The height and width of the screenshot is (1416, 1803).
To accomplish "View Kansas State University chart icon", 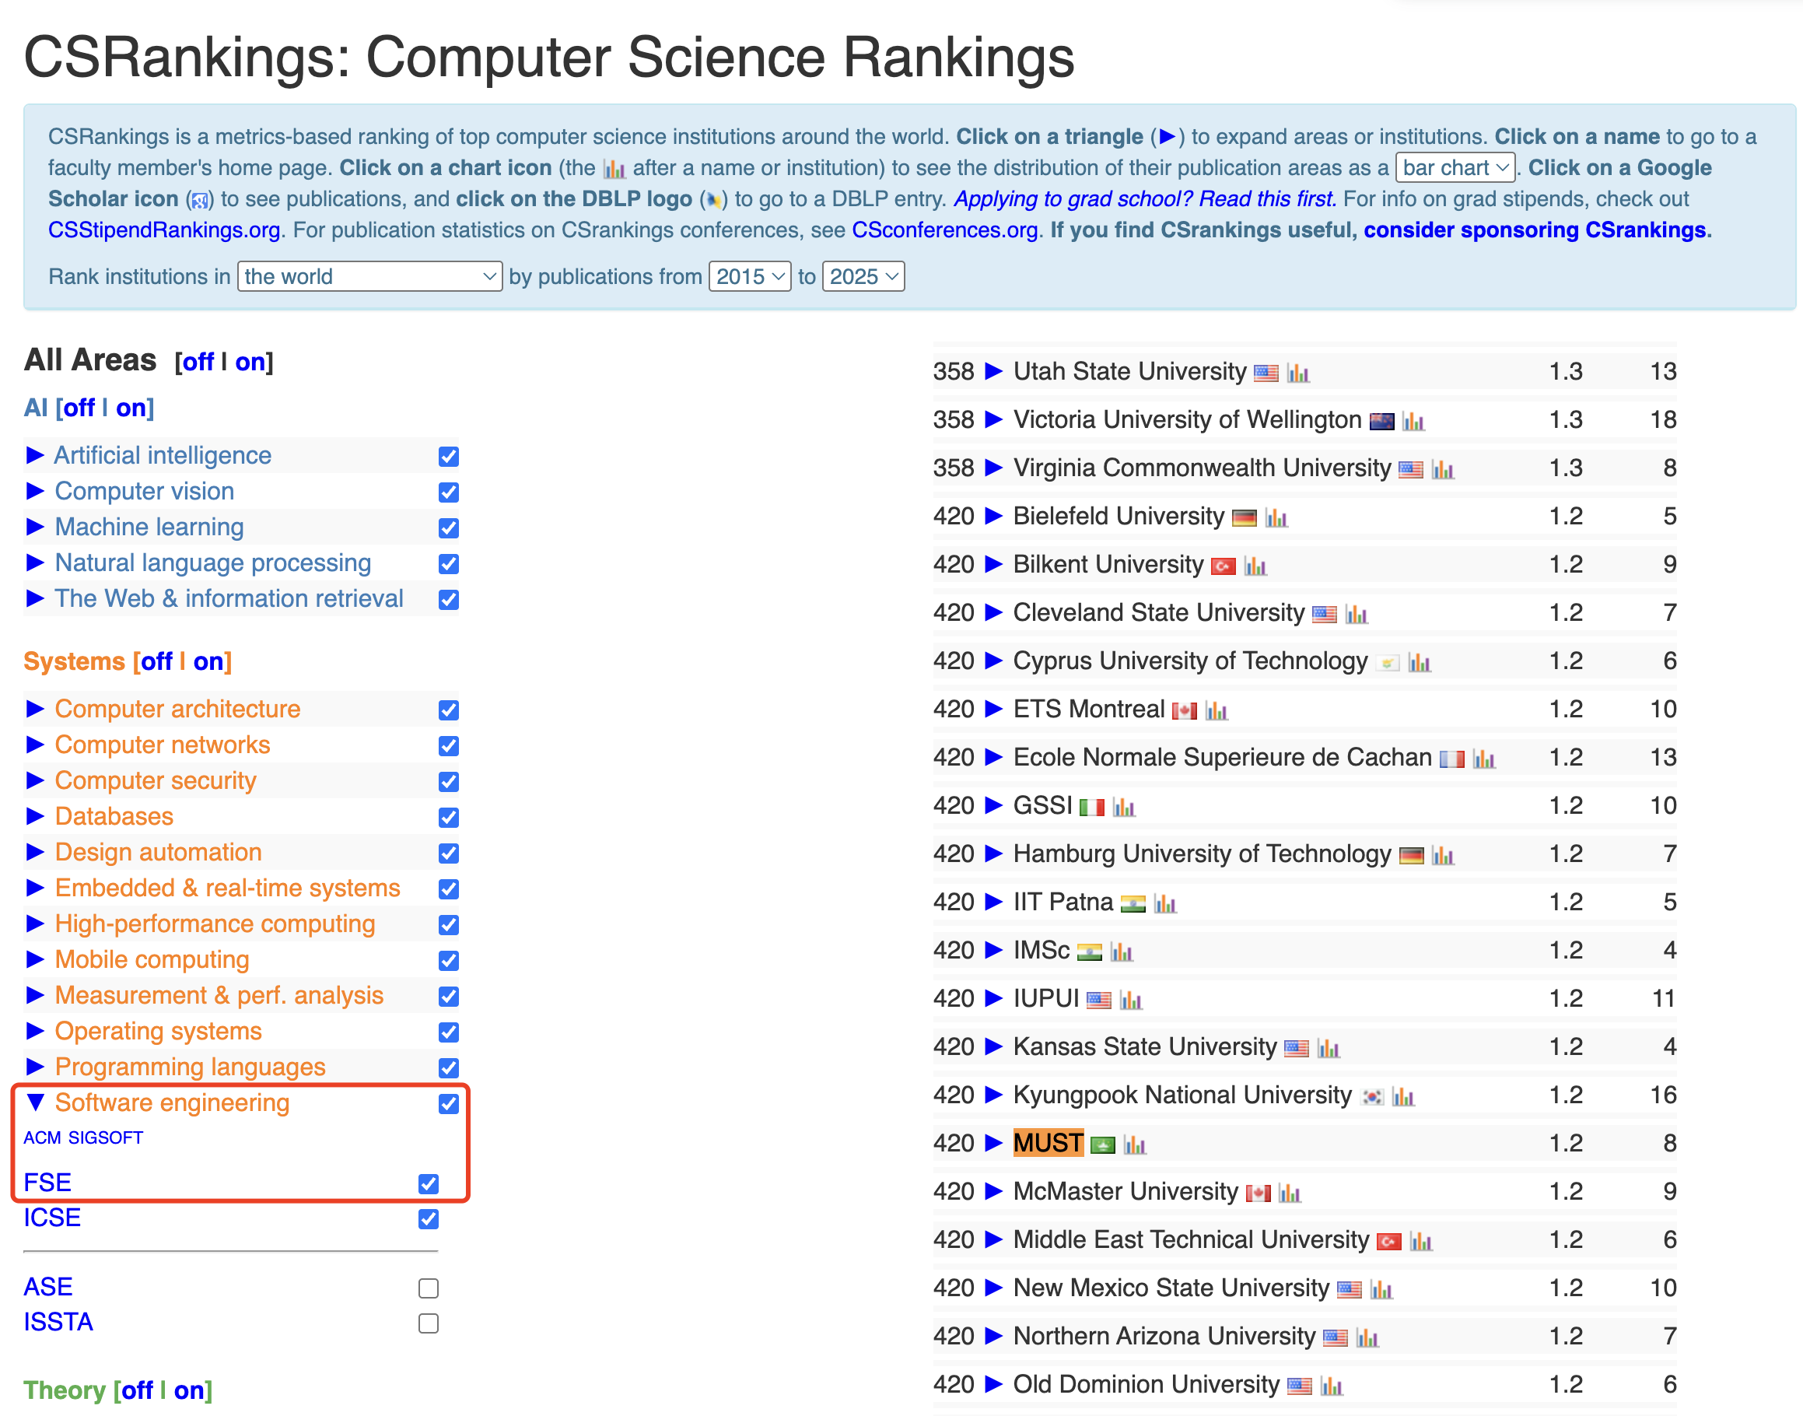I will [1329, 1048].
